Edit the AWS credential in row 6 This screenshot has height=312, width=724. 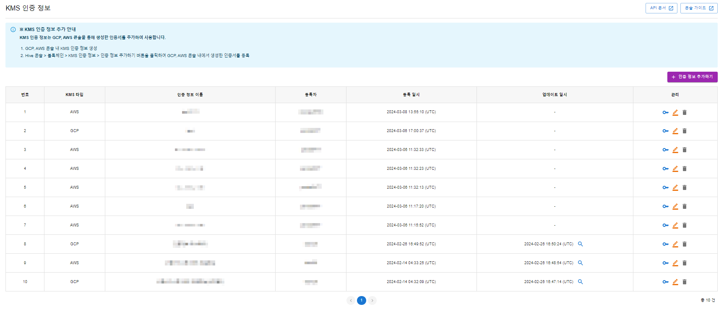tap(675, 206)
